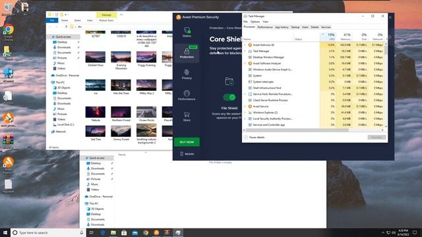Open the notification center icon
Image resolution: width=422 pixels, height=237 pixels.
[x=415, y=232]
